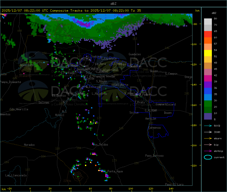Click the Punta_Agua label on map
Image resolution: width=227 pixels, height=192 pixels.
115,171
